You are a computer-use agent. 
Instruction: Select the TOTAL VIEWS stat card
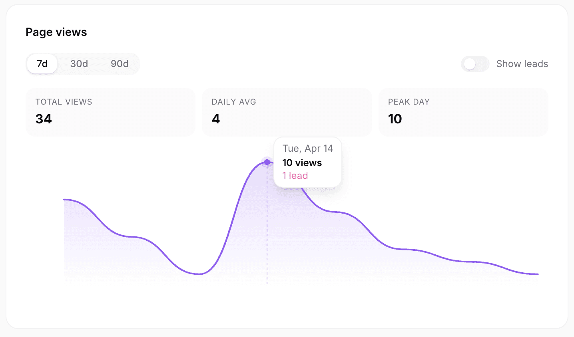pos(110,112)
